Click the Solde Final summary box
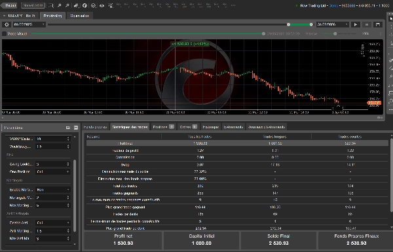 (278, 240)
